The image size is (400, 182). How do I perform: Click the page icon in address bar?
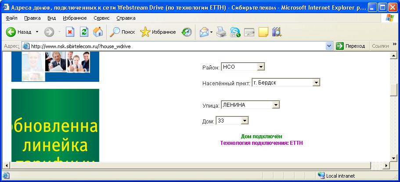click(26, 46)
